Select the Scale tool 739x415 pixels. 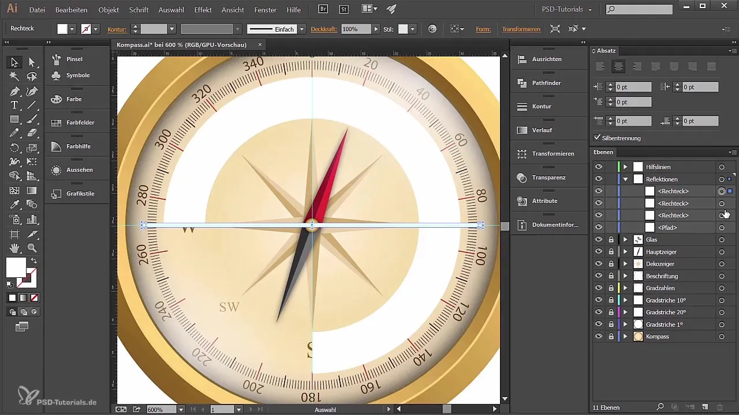(x=32, y=148)
